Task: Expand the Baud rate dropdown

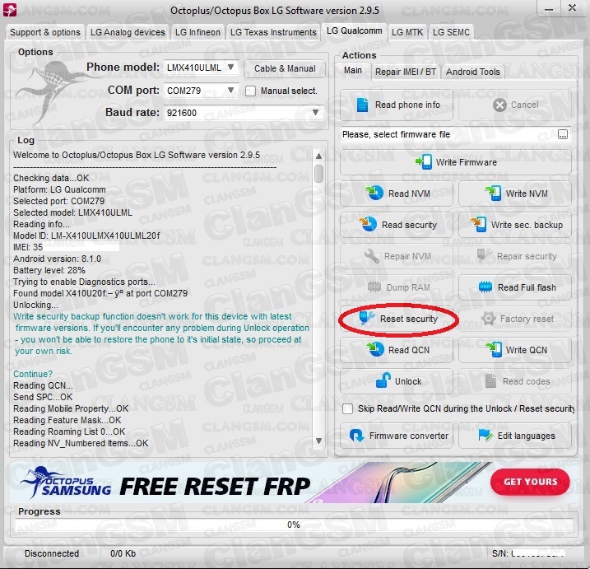Action: [x=244, y=113]
